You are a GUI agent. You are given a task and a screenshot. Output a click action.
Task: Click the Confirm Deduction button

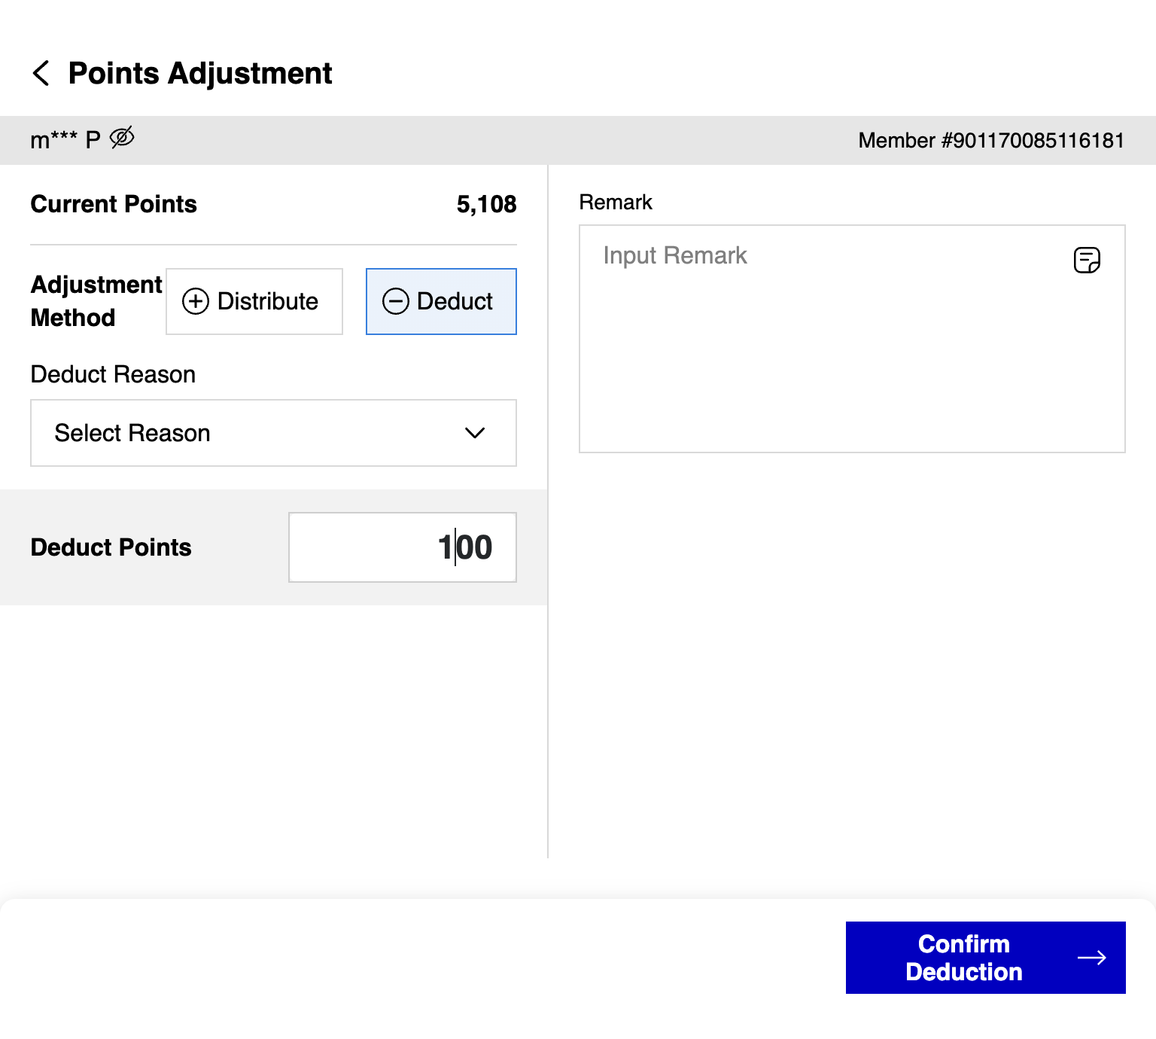tap(986, 958)
